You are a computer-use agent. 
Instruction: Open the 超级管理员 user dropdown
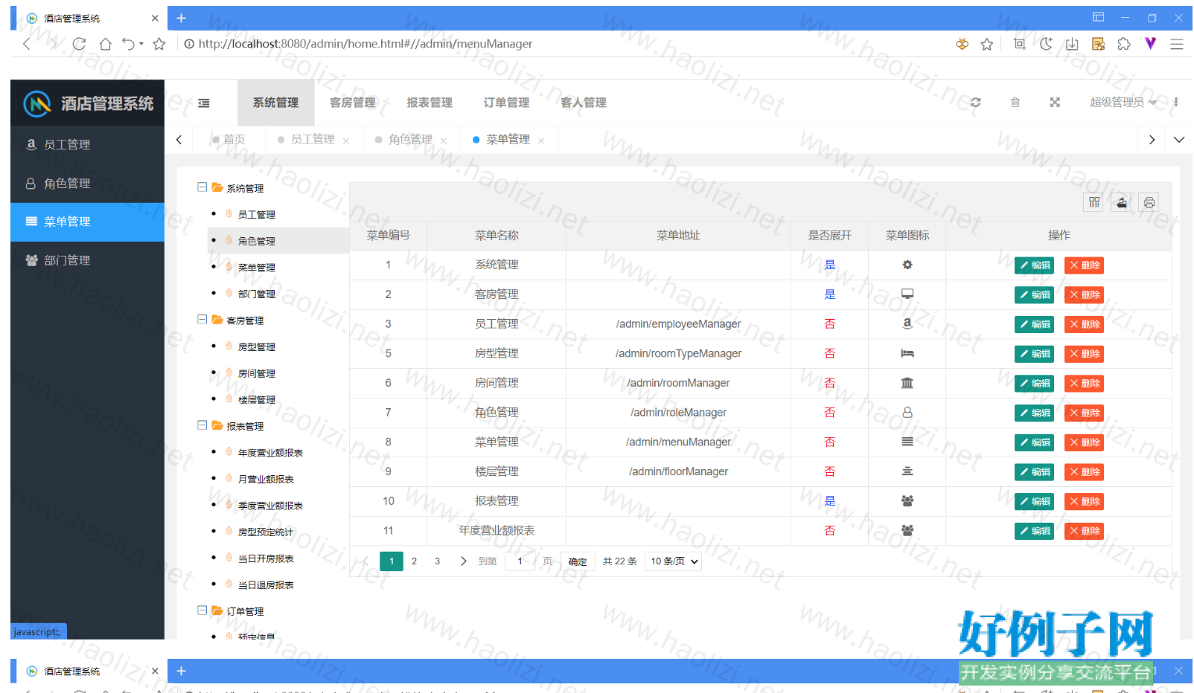pyautogui.click(x=1123, y=103)
